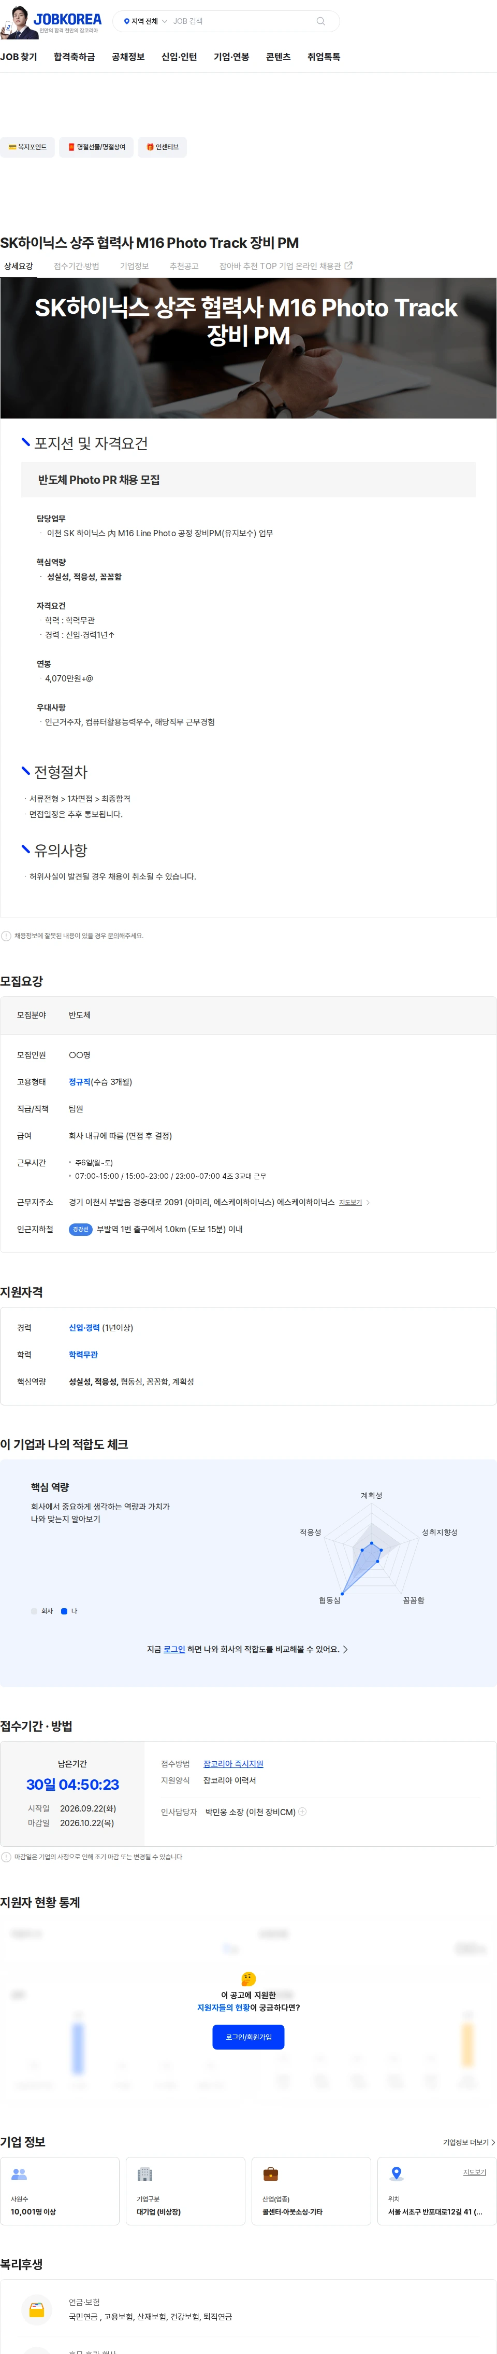Viewport: 497px width, 2354px height.
Task: Open the 합격축하금 menu
Action: click(x=74, y=57)
